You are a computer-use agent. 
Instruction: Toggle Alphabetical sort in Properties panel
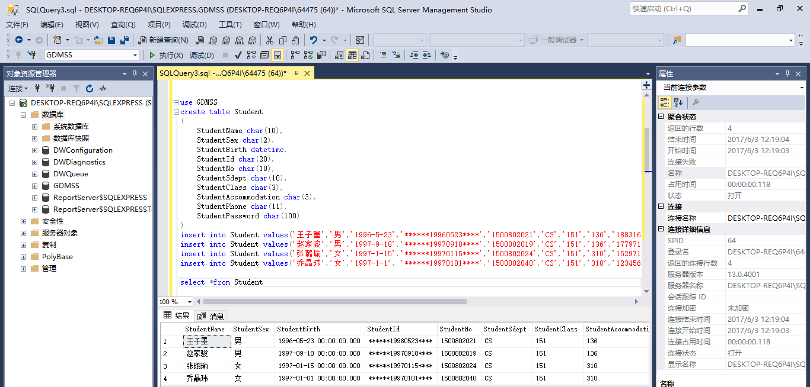coord(678,102)
